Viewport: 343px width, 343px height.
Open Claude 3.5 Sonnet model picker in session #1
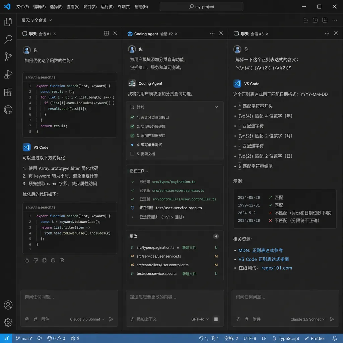coord(87,319)
